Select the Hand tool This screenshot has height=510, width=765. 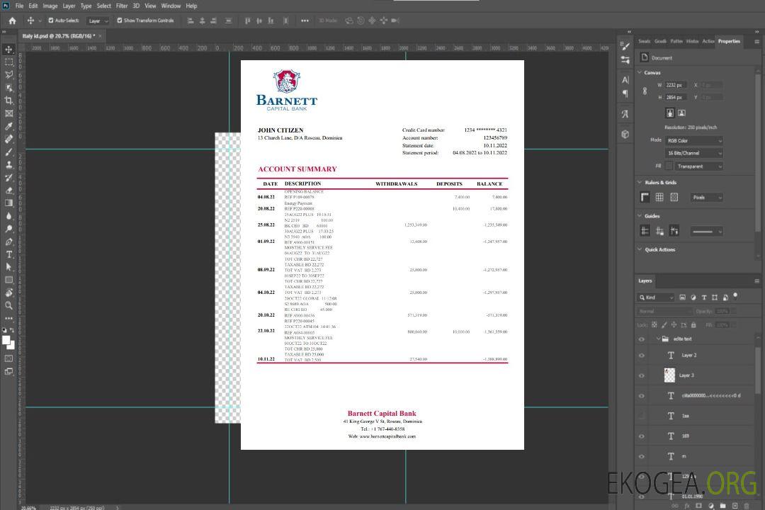[8, 293]
